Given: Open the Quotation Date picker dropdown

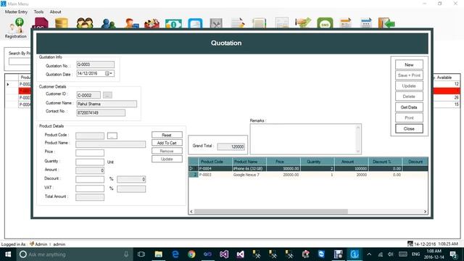Looking at the screenshot, I should coord(109,73).
